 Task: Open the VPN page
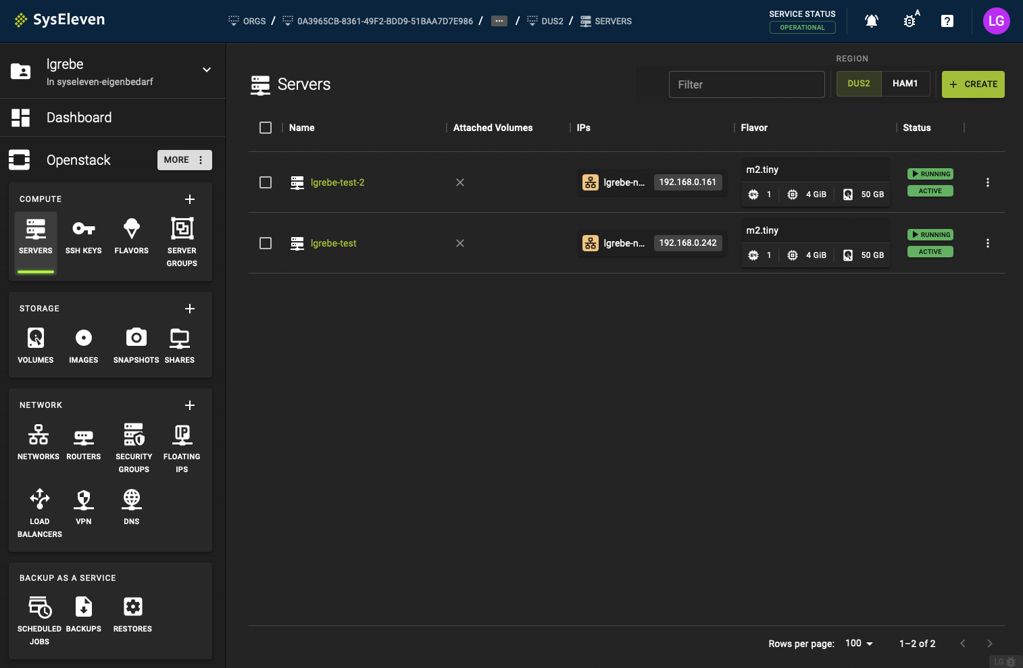[x=84, y=508]
